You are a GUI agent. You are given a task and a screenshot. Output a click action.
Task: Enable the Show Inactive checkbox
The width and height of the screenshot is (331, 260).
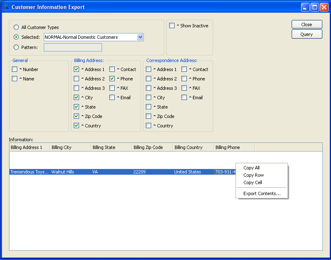[172, 26]
